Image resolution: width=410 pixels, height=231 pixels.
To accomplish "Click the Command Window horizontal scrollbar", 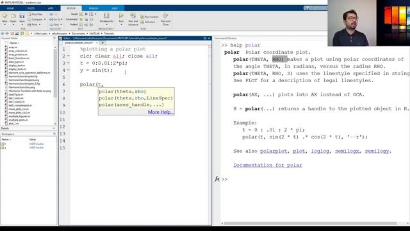I will [x=310, y=223].
